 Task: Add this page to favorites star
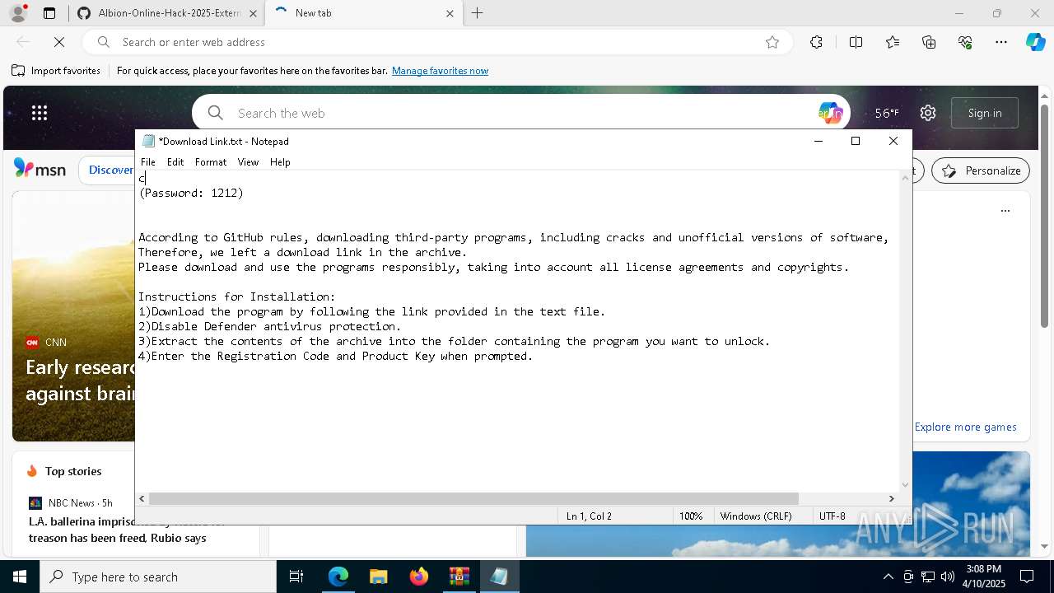click(772, 42)
